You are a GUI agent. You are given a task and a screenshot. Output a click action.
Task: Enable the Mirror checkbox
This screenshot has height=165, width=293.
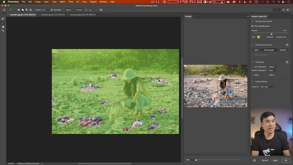(268, 75)
